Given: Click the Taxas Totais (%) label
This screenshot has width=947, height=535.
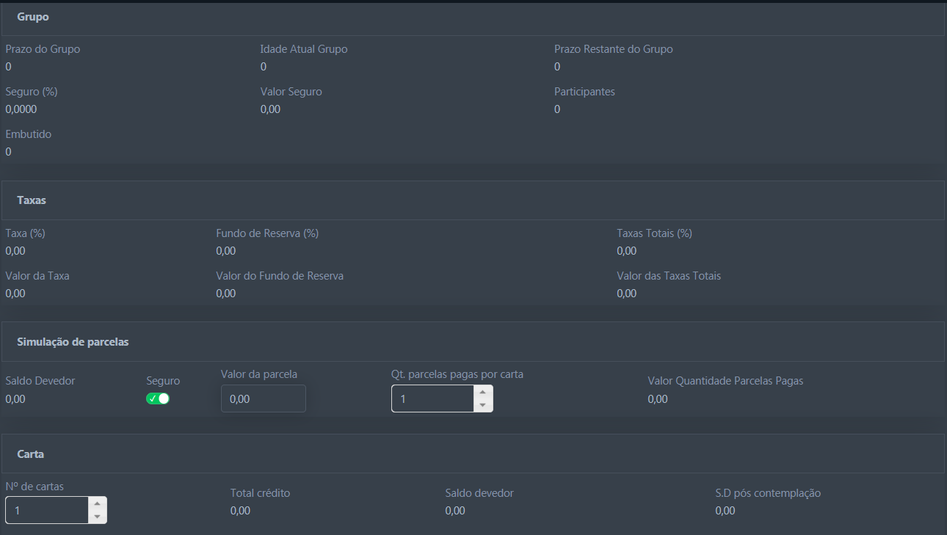Looking at the screenshot, I should pos(654,233).
